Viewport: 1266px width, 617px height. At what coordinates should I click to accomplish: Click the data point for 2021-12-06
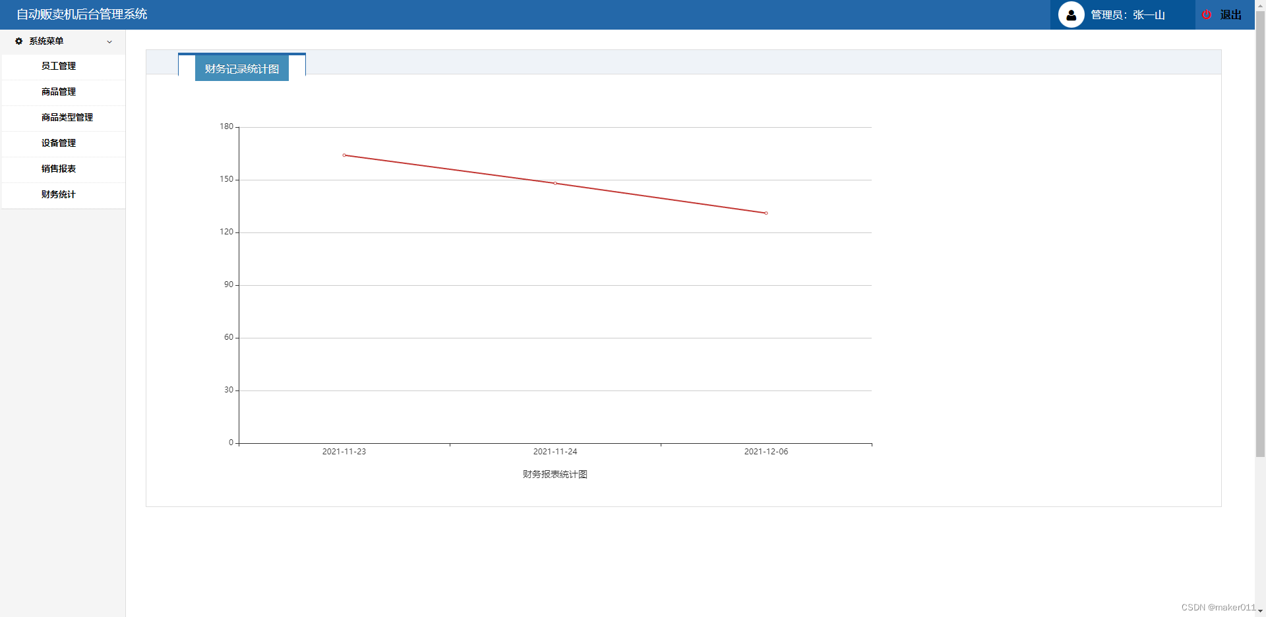[766, 213]
